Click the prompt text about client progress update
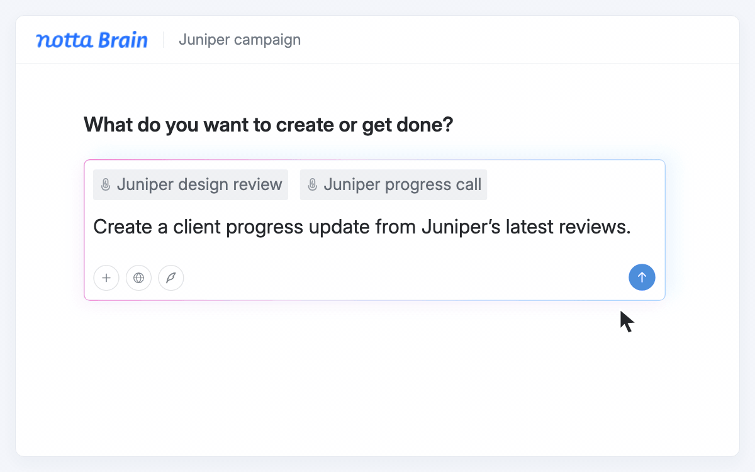Image resolution: width=755 pixels, height=472 pixels. point(362,227)
